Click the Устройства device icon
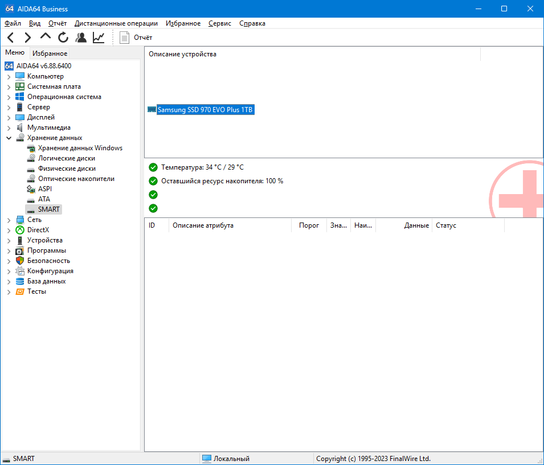Image resolution: width=544 pixels, height=465 pixels. click(x=20, y=240)
